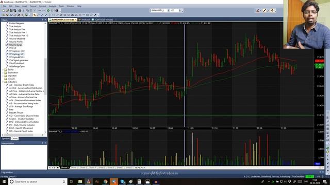The width and height of the screenshot is (330, 185).
Task: Open the Tools menu
Action: (x=61, y=6)
